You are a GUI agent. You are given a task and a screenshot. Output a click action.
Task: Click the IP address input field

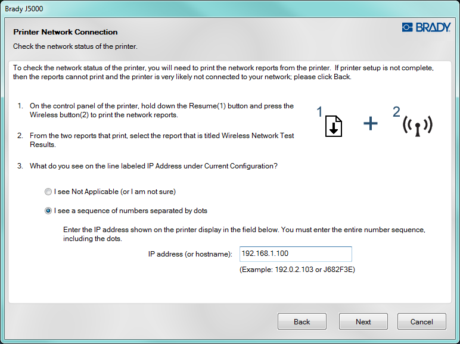click(295, 254)
